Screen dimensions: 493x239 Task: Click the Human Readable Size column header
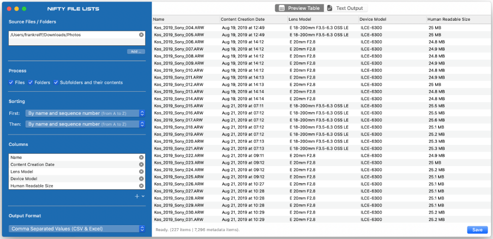449,19
